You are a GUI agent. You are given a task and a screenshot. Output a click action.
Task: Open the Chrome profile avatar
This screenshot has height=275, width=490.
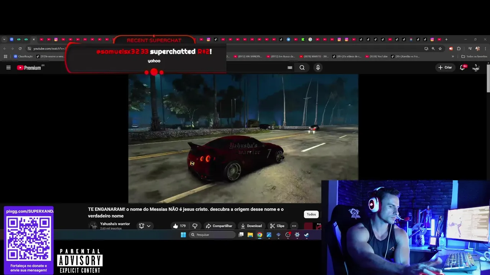[x=477, y=49]
